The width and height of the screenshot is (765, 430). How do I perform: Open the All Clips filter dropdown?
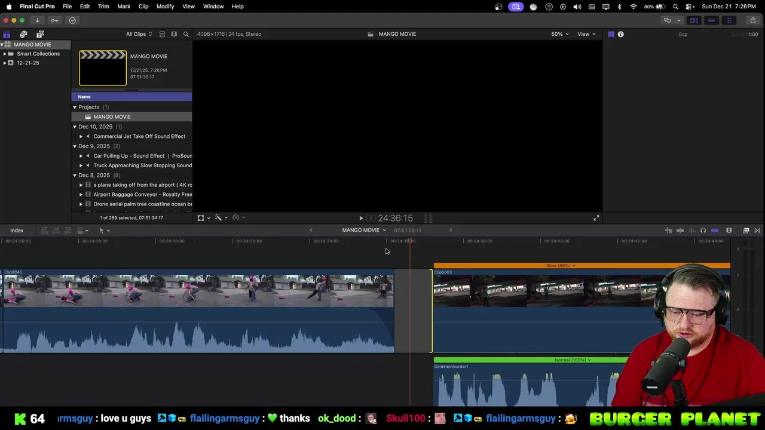click(x=139, y=34)
